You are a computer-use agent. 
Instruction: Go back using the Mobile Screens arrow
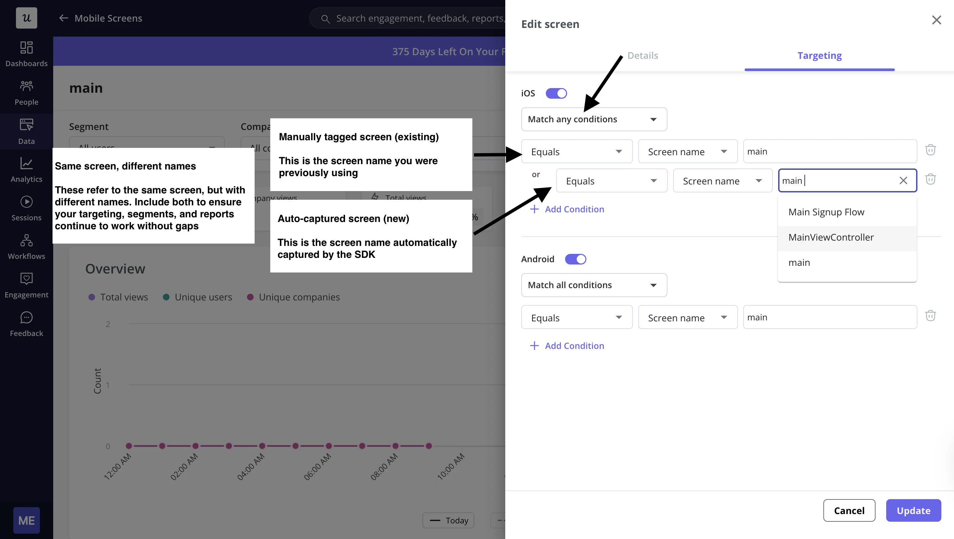click(64, 18)
